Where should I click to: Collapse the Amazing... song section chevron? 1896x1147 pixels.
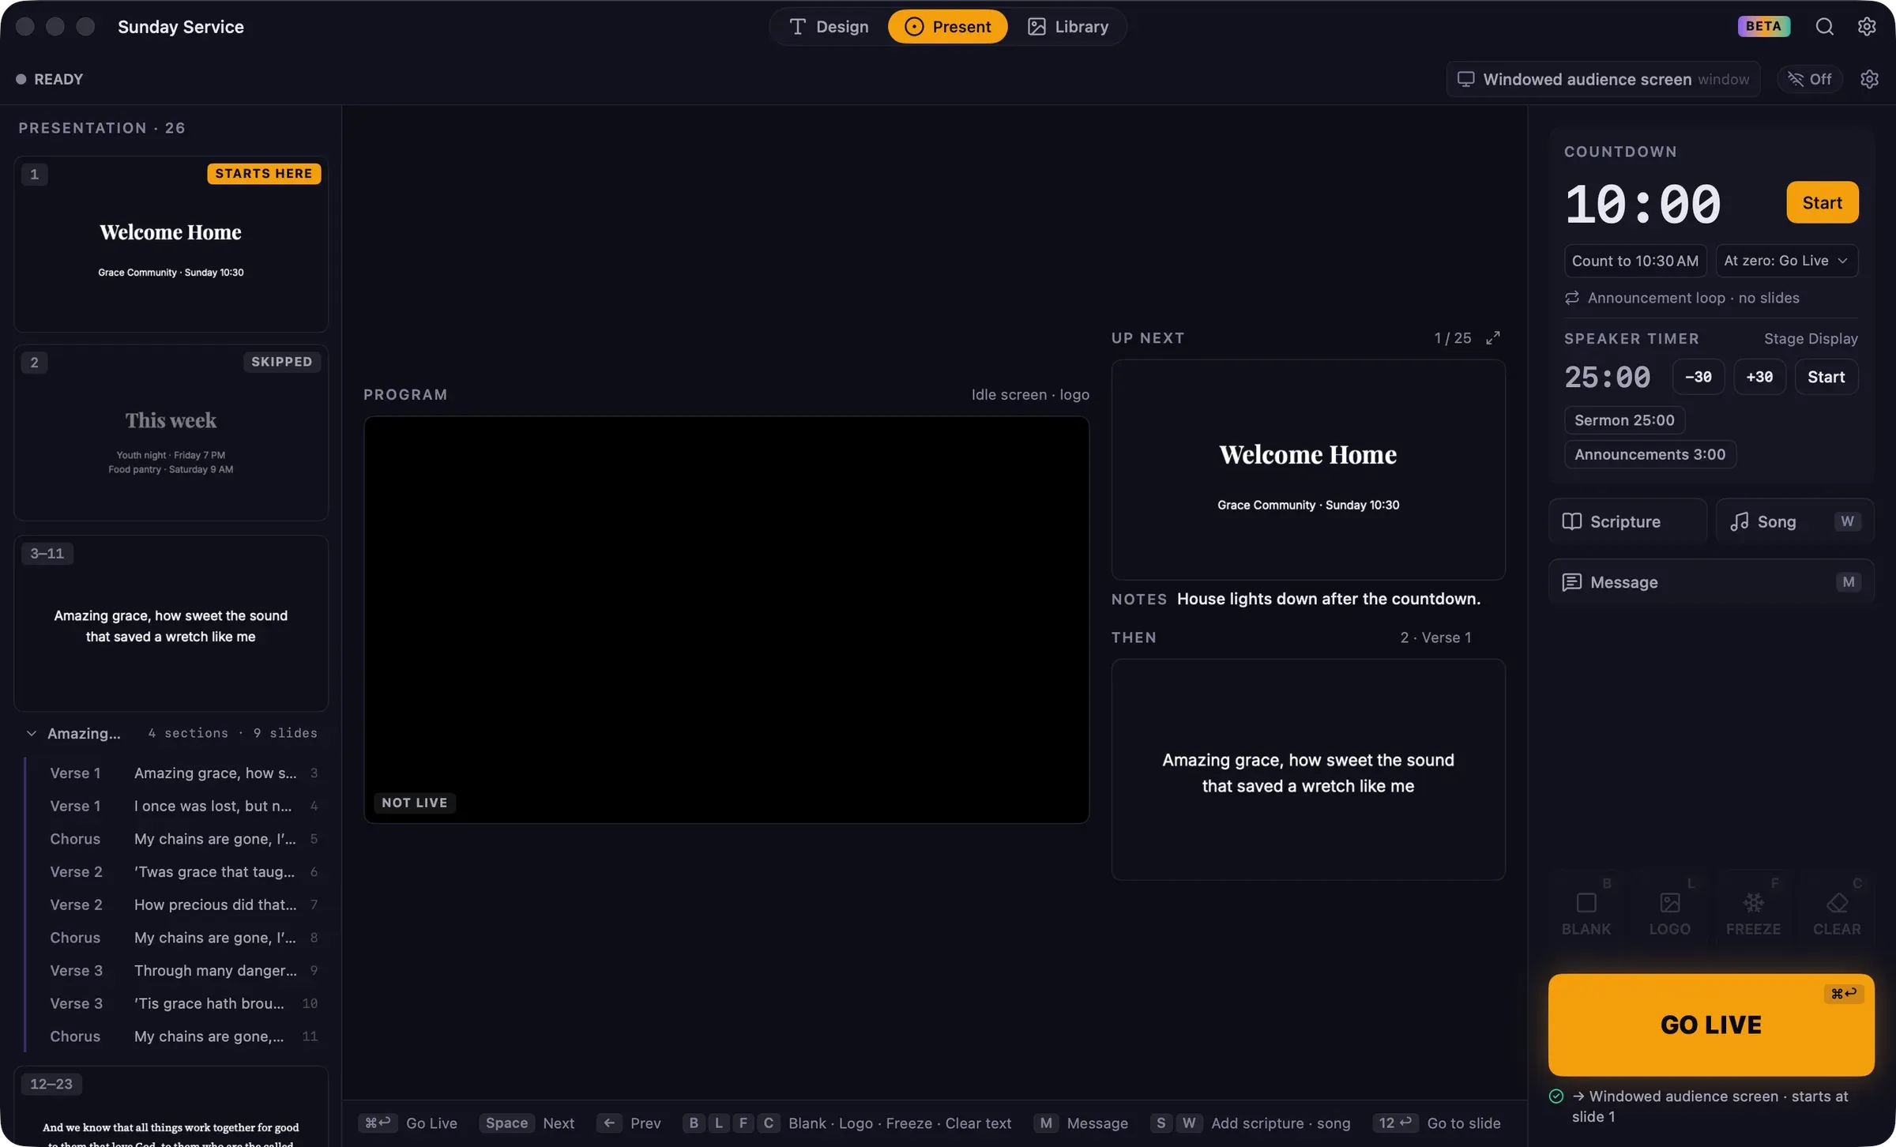pos(31,734)
